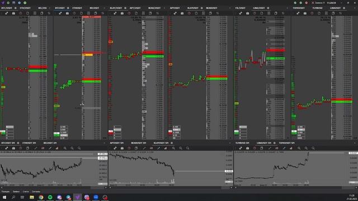Open tab list dropdown in BTCUSDT 5M panel

point(105,143)
